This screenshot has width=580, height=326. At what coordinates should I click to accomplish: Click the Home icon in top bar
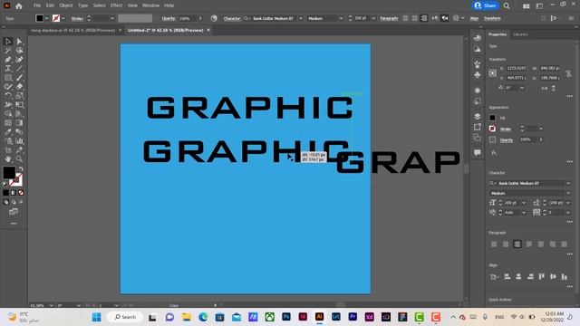coord(19,6)
